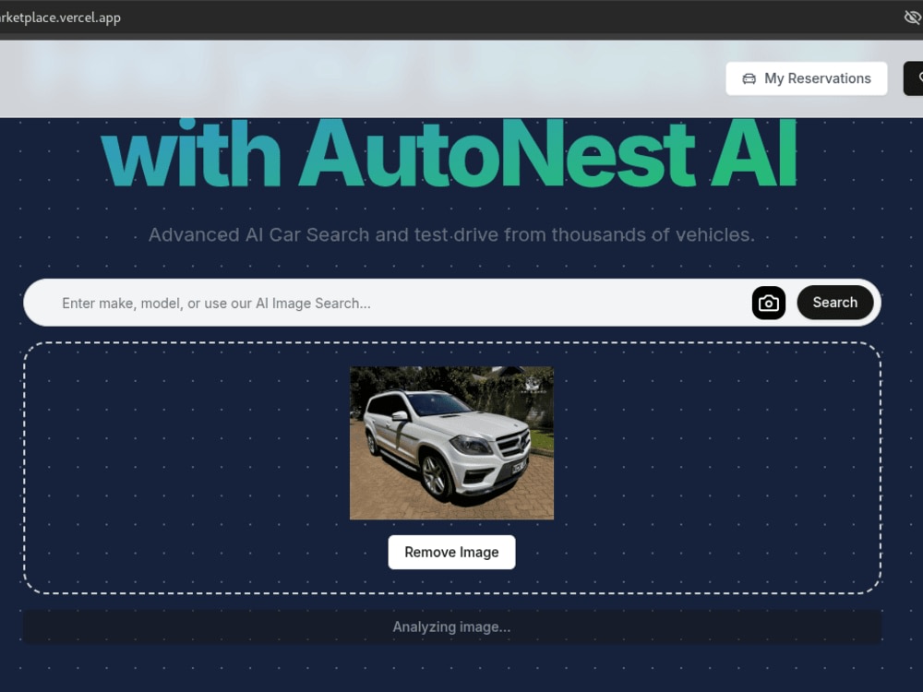Click the 'with AutoNest AI' heading

[x=450, y=153]
